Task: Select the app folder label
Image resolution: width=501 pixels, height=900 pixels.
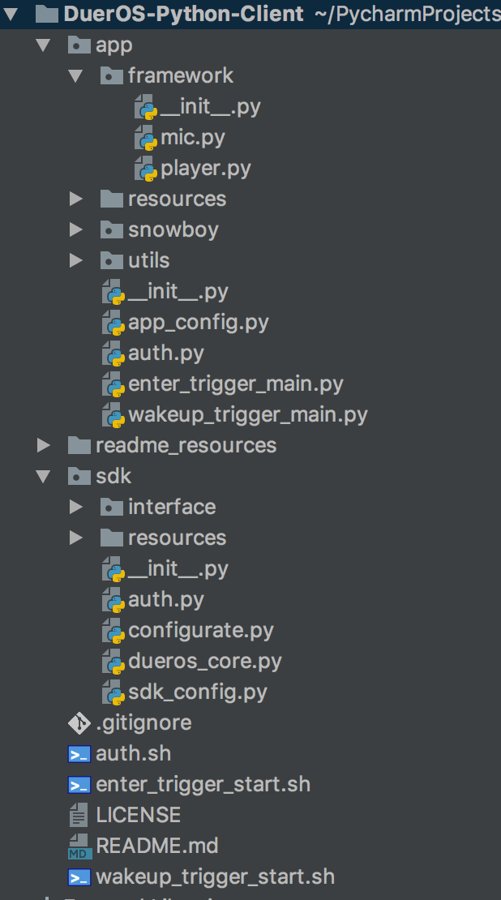Action: pyautogui.click(x=114, y=45)
